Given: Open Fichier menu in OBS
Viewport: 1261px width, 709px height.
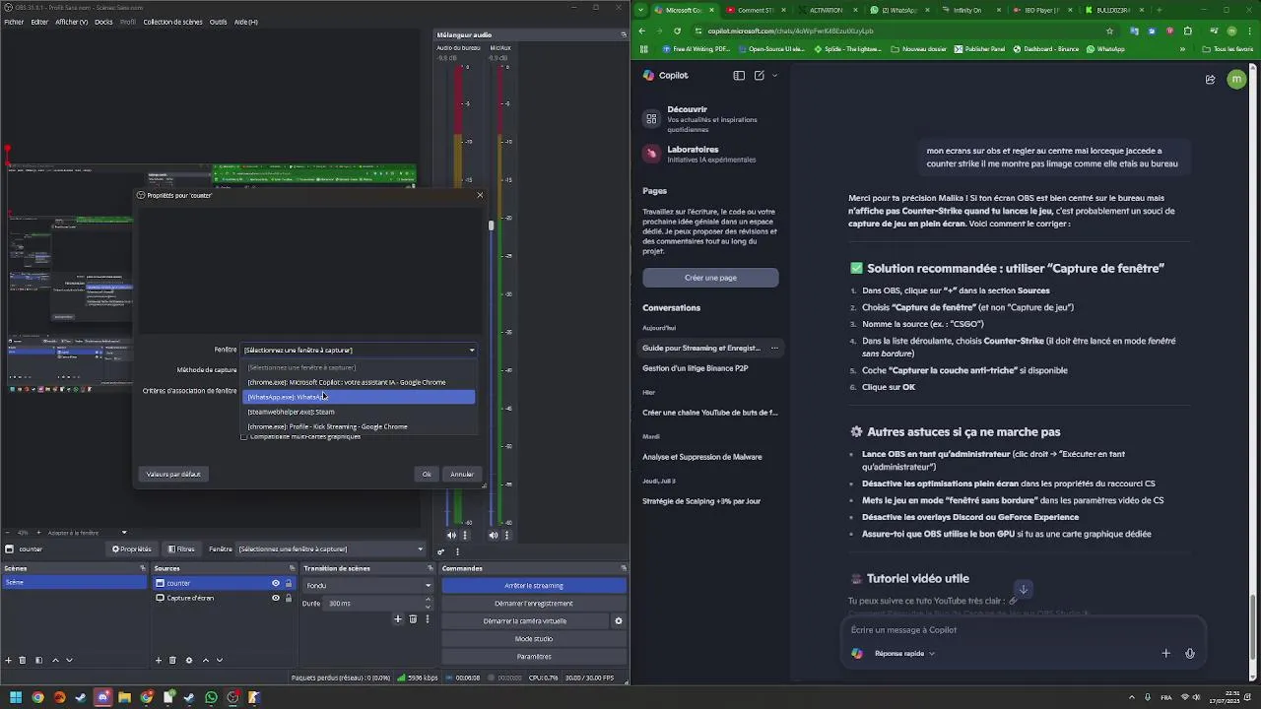Looking at the screenshot, I should pyautogui.click(x=13, y=22).
